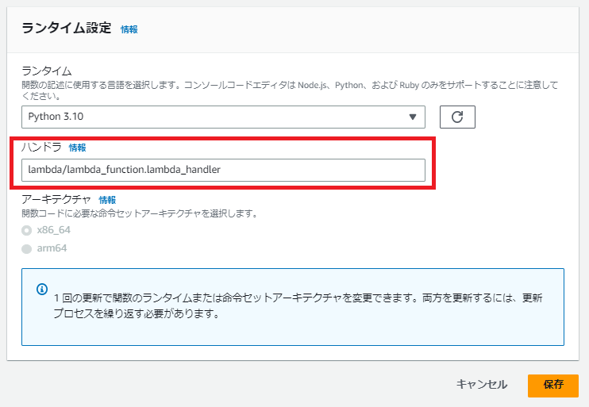Open the 情報 link beside アーキテクチャ

click(x=107, y=200)
